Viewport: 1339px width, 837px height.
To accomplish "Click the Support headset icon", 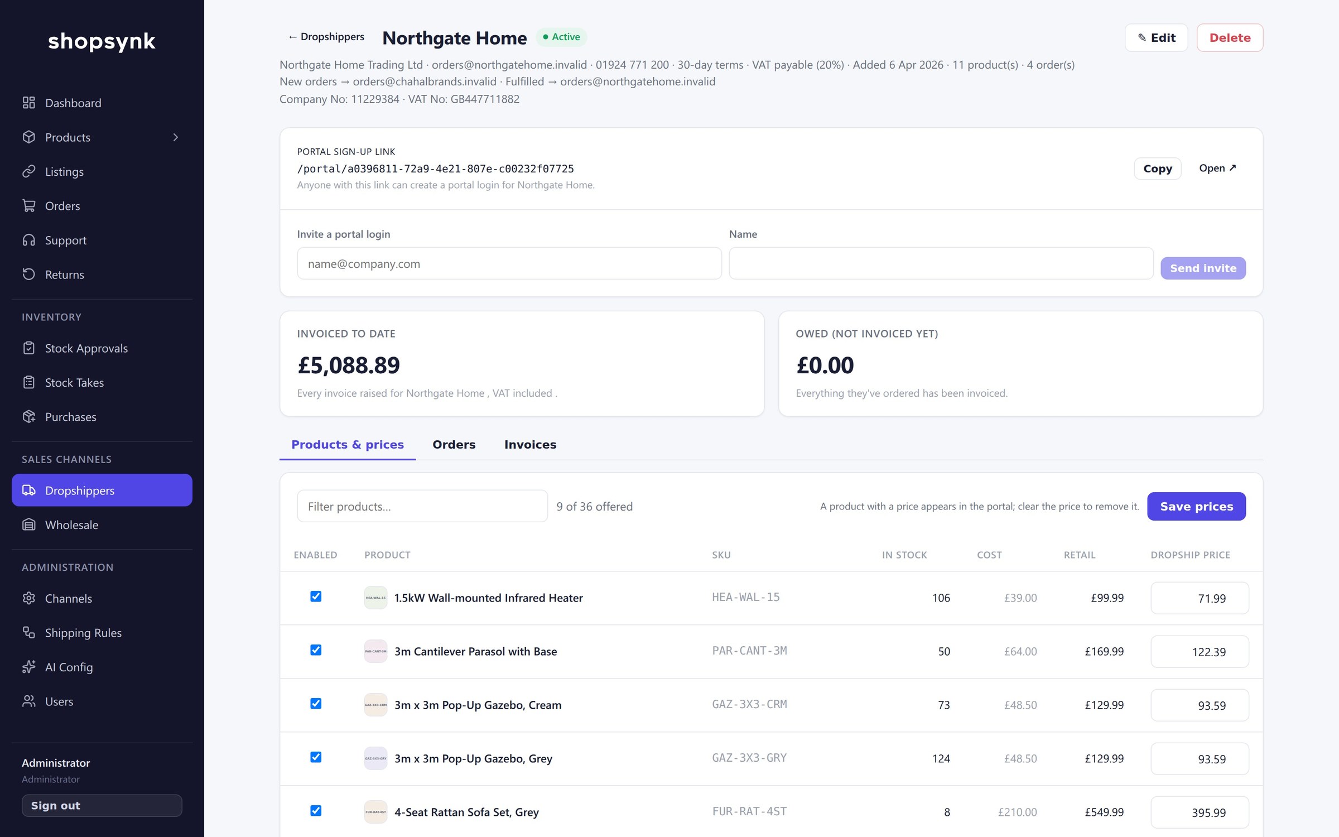I will pyautogui.click(x=29, y=240).
